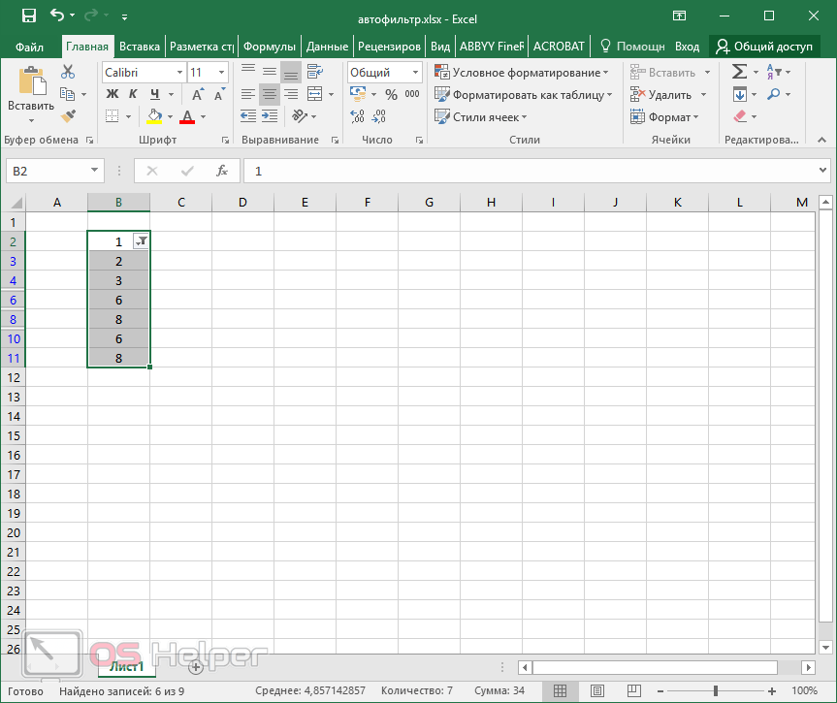Viewport: 837px width, 703px height.
Task: Switch to the Формулы ribbon tab
Action: click(269, 46)
